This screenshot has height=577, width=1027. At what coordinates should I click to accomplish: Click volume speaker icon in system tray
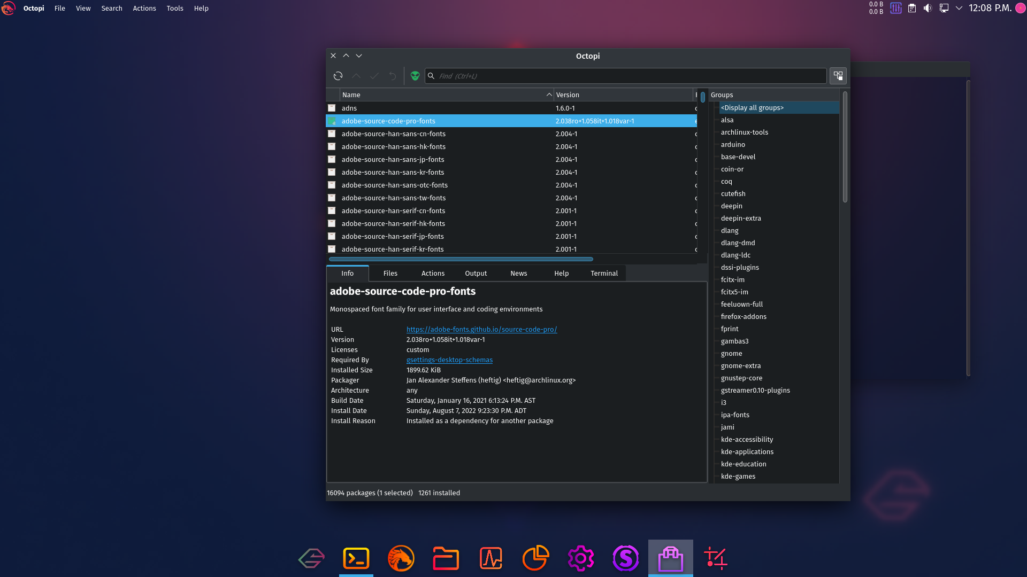point(928,8)
